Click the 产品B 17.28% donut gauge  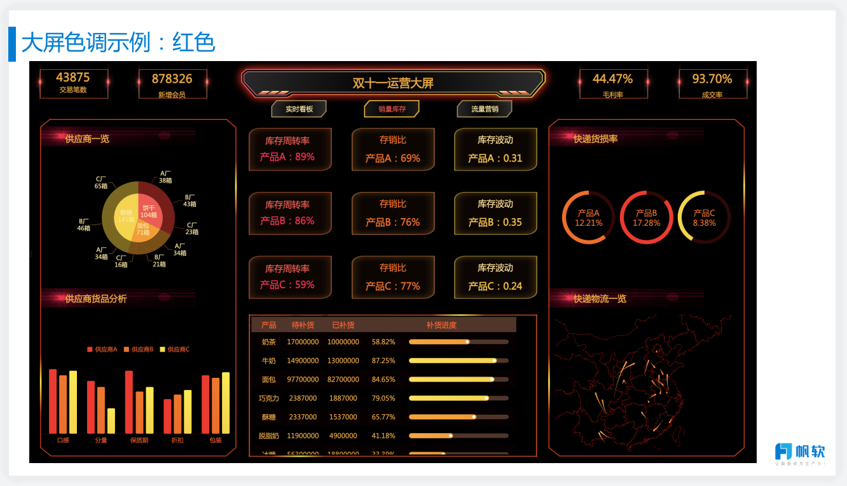tap(646, 218)
